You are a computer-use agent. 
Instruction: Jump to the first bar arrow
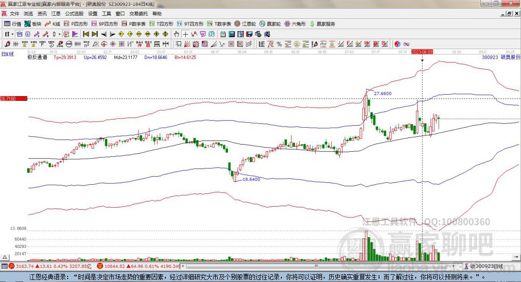pos(85,34)
